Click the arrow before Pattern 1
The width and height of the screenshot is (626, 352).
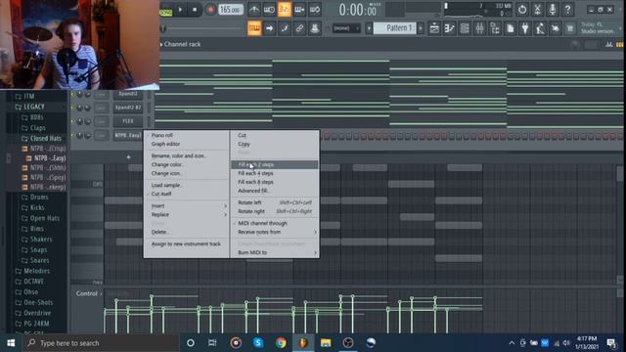pos(369,28)
